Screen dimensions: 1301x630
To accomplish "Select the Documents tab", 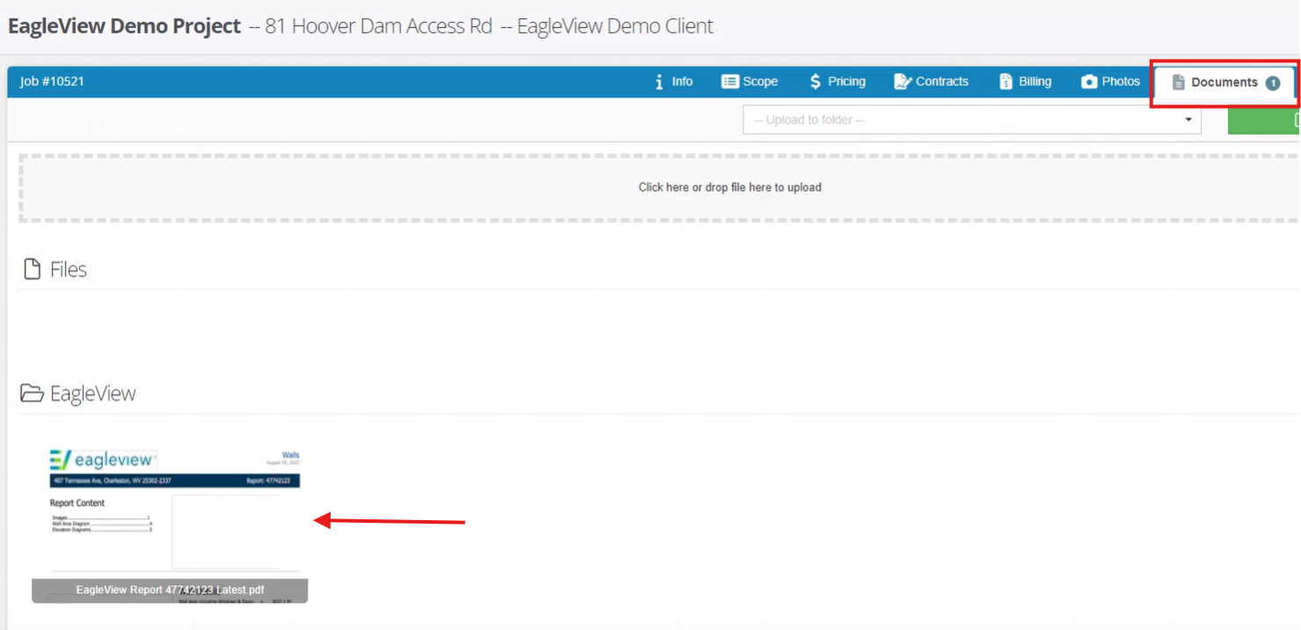I will 1224,83.
